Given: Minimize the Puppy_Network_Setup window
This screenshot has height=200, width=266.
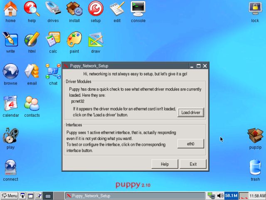Looking at the screenshot, I should tap(192, 66).
